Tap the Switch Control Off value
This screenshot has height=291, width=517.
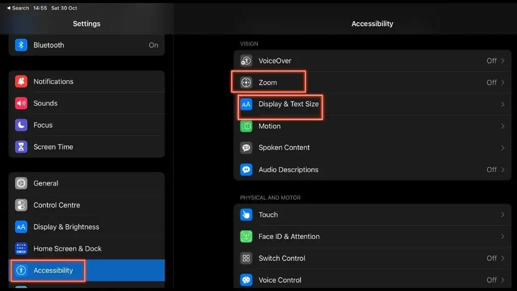point(491,258)
